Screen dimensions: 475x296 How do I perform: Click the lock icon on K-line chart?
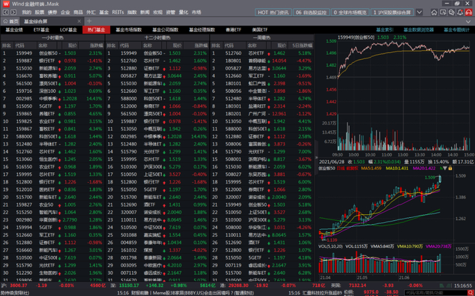tap(450, 168)
